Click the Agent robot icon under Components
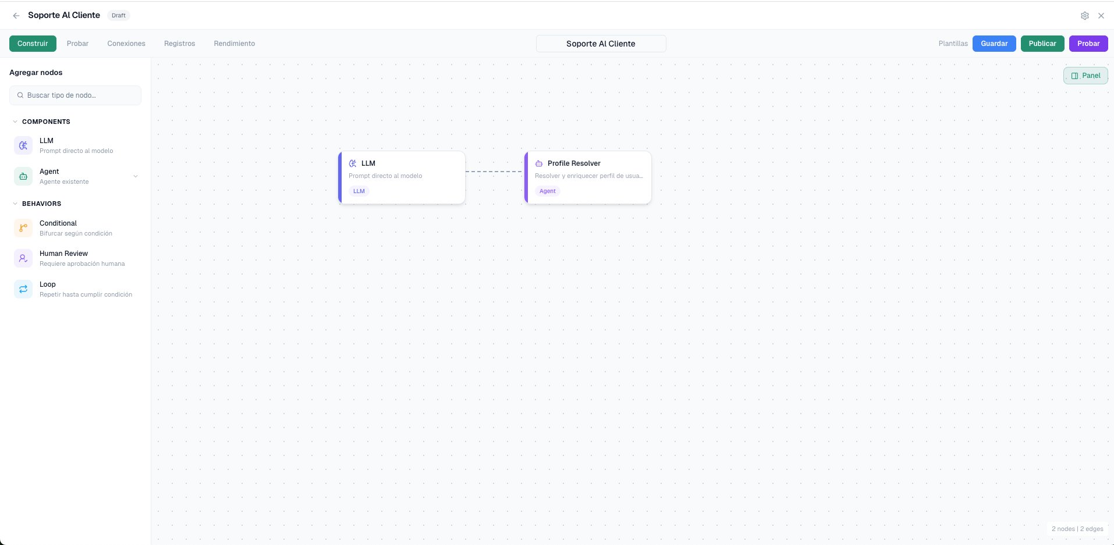 [x=23, y=176]
